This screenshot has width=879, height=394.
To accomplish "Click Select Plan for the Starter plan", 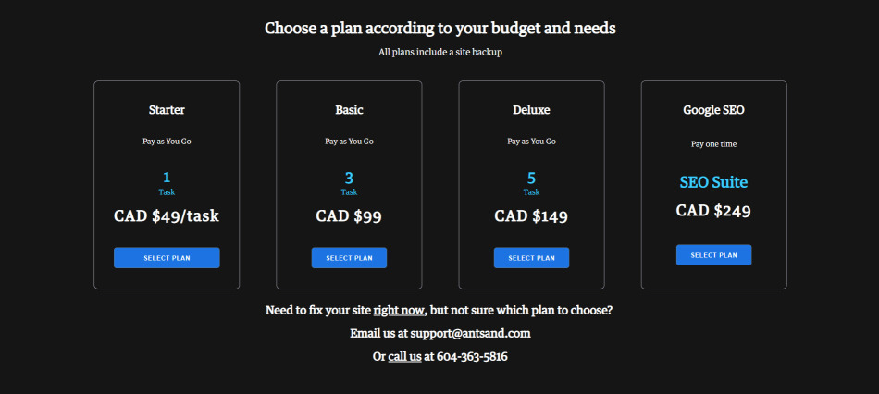I will pyautogui.click(x=167, y=258).
